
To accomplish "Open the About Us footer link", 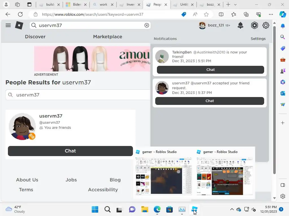I will click(x=27, y=180).
